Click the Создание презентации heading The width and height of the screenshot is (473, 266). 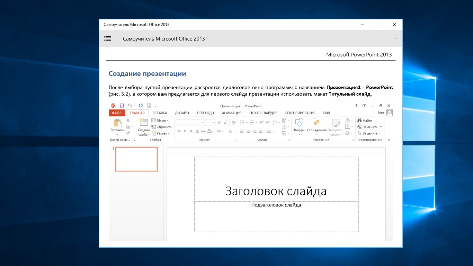click(148, 73)
